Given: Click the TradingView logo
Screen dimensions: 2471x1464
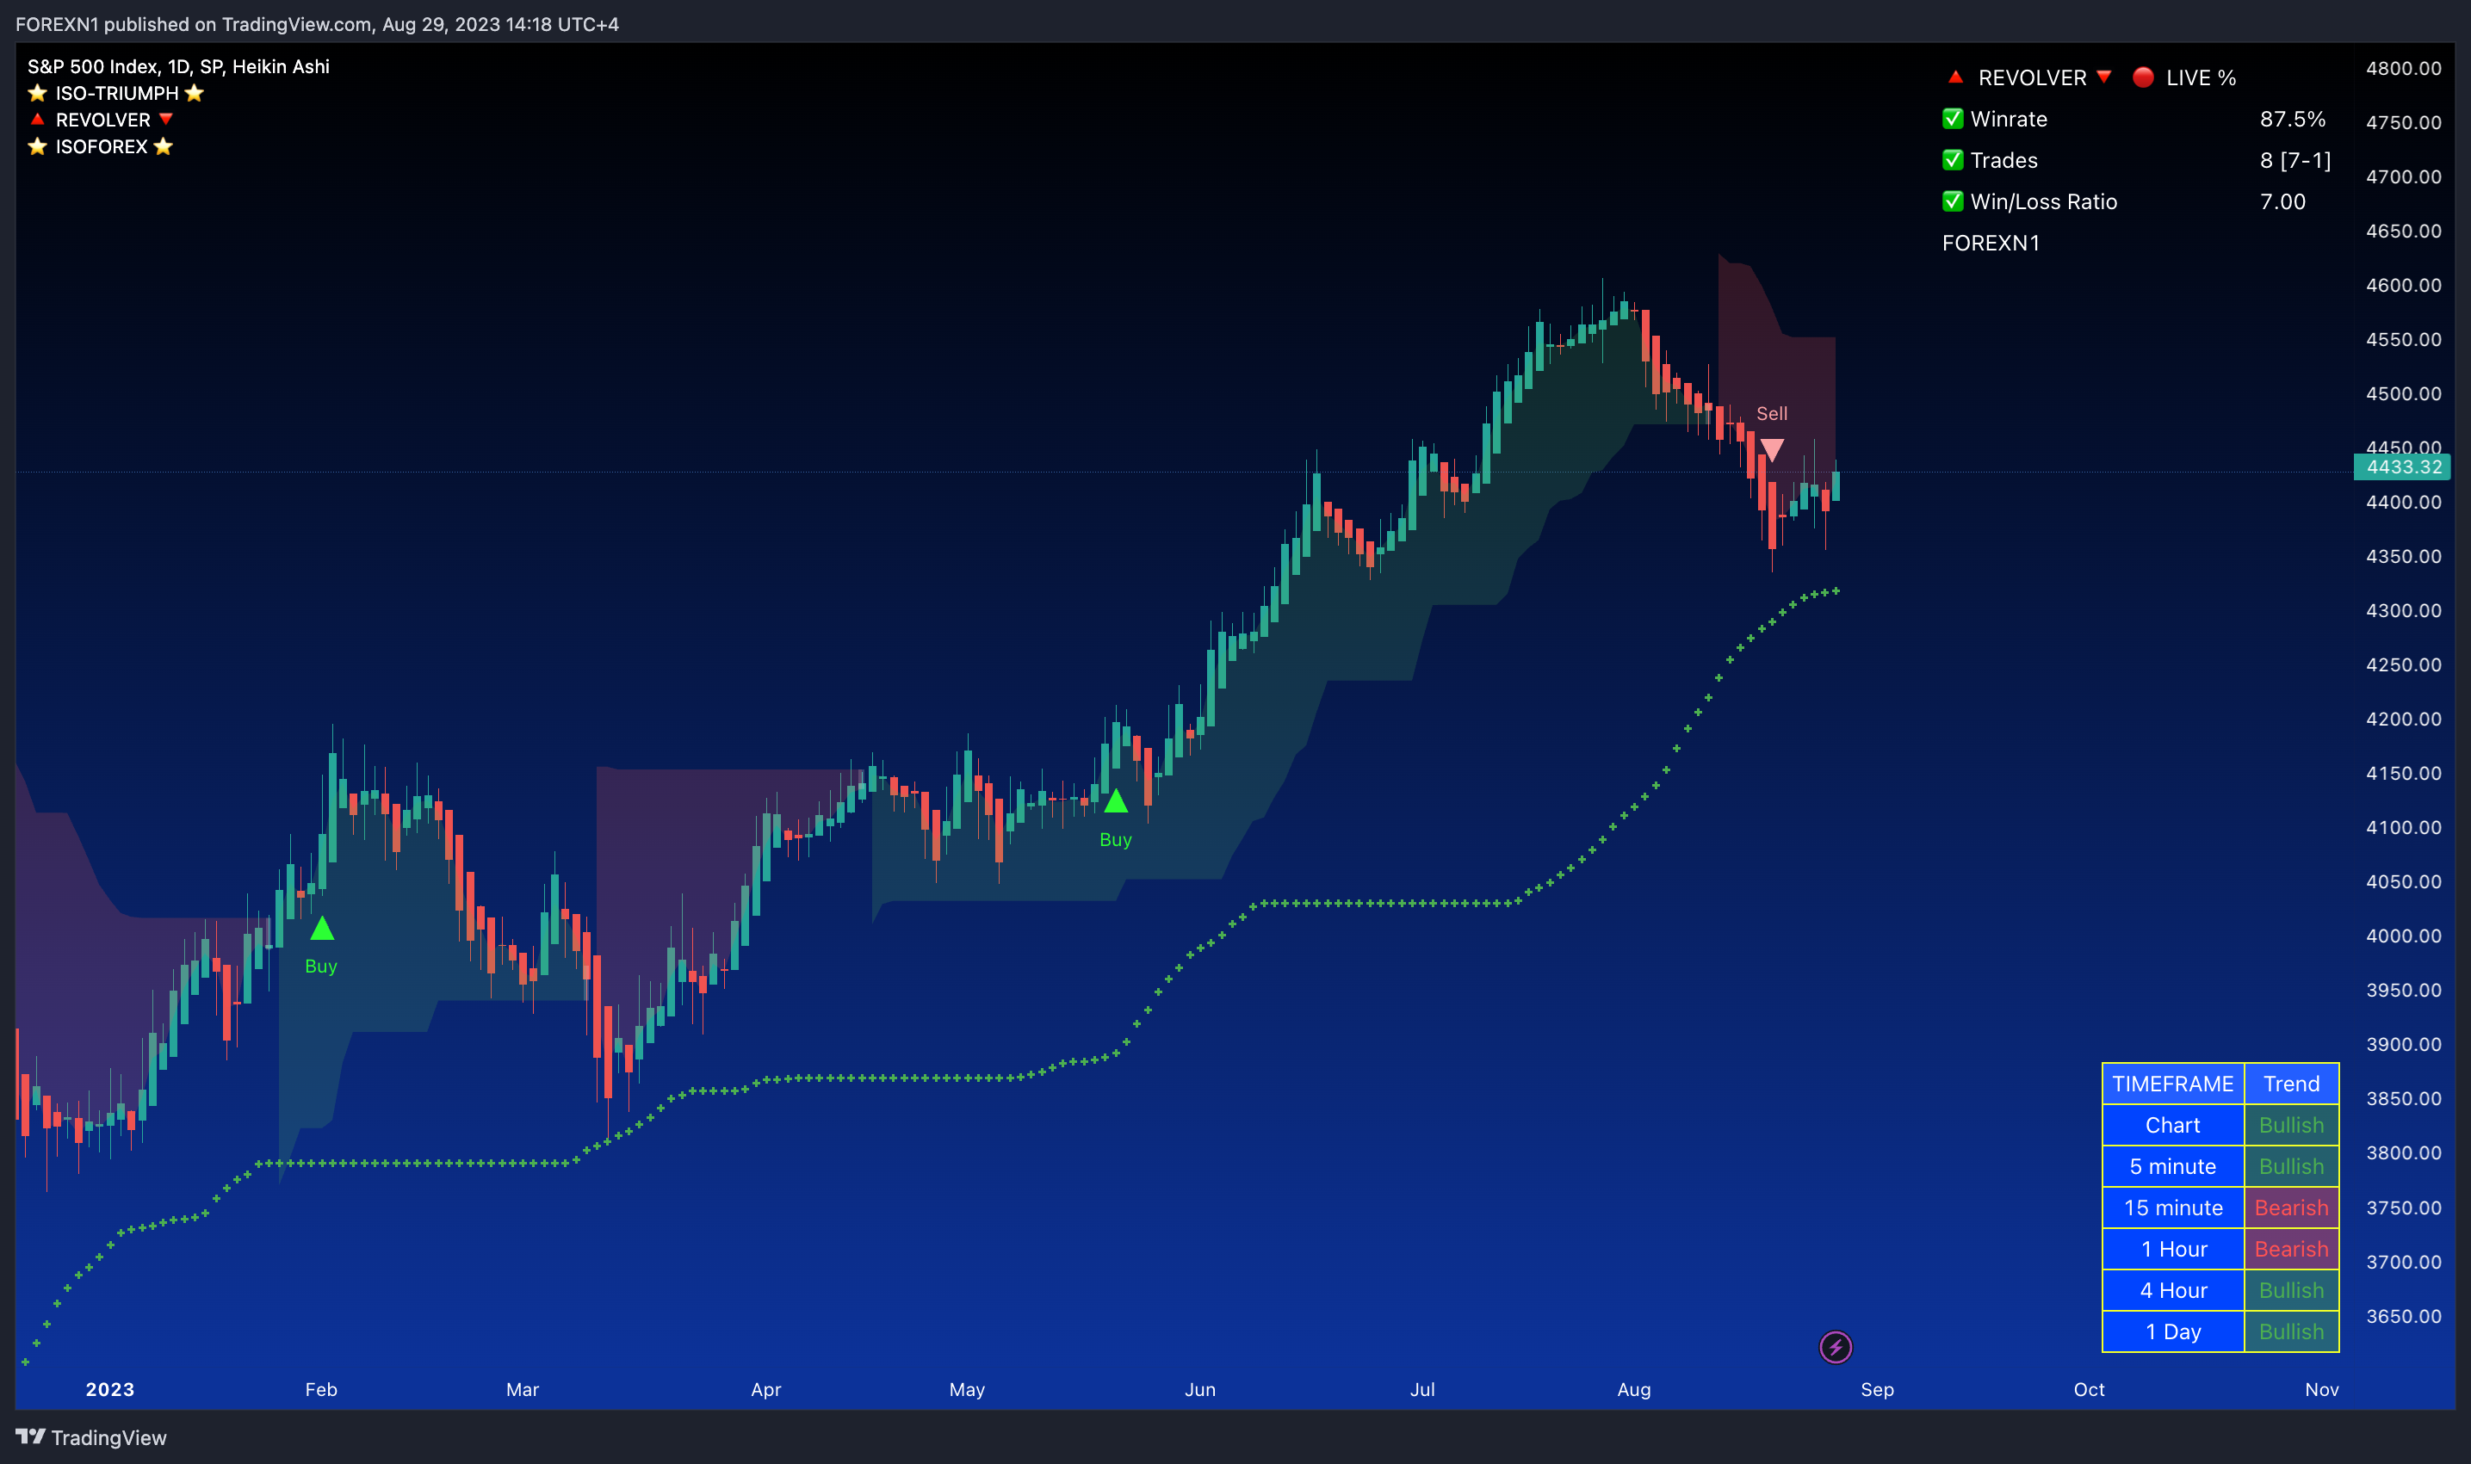Looking at the screenshot, I should [x=90, y=1437].
